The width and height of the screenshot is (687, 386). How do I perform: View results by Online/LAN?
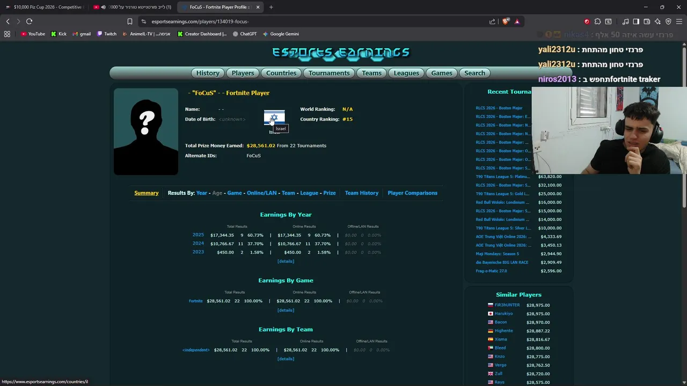[262, 193]
